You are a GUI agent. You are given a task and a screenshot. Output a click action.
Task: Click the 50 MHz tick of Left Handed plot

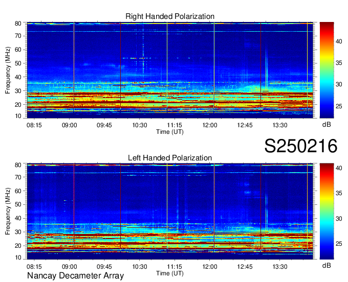(18, 204)
